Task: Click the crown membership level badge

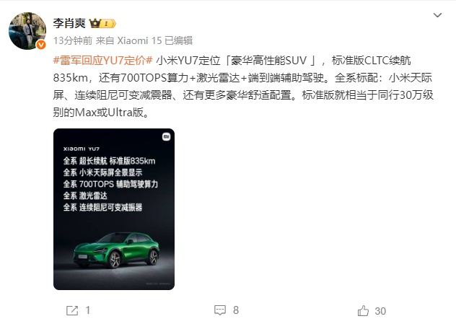Action: [x=102, y=23]
